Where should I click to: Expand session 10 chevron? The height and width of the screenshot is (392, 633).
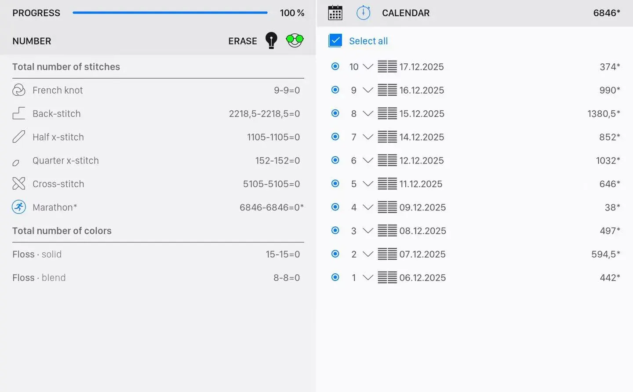[x=368, y=67]
